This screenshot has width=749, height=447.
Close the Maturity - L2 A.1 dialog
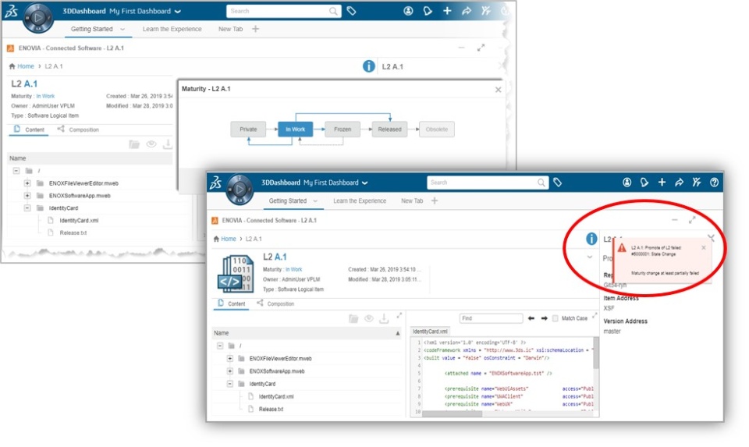(x=499, y=90)
